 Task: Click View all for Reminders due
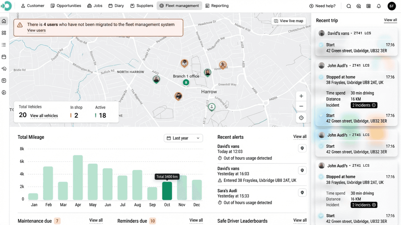point(196,220)
